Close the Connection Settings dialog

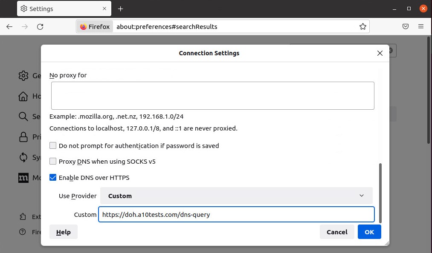[x=380, y=53]
